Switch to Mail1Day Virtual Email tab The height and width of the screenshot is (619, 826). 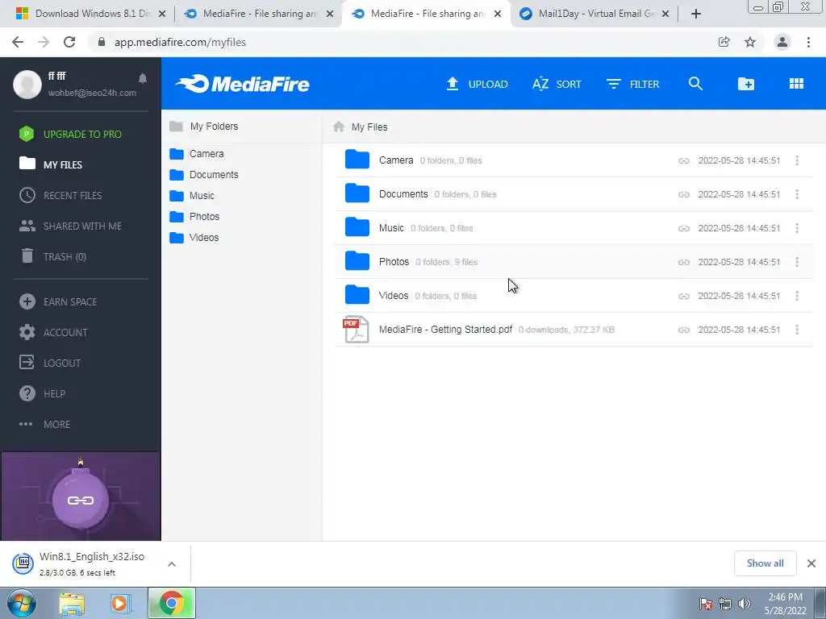pyautogui.click(x=593, y=14)
